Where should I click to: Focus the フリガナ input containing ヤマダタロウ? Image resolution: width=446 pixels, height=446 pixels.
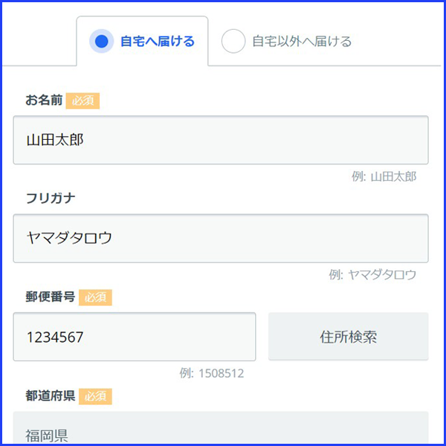tap(221, 238)
